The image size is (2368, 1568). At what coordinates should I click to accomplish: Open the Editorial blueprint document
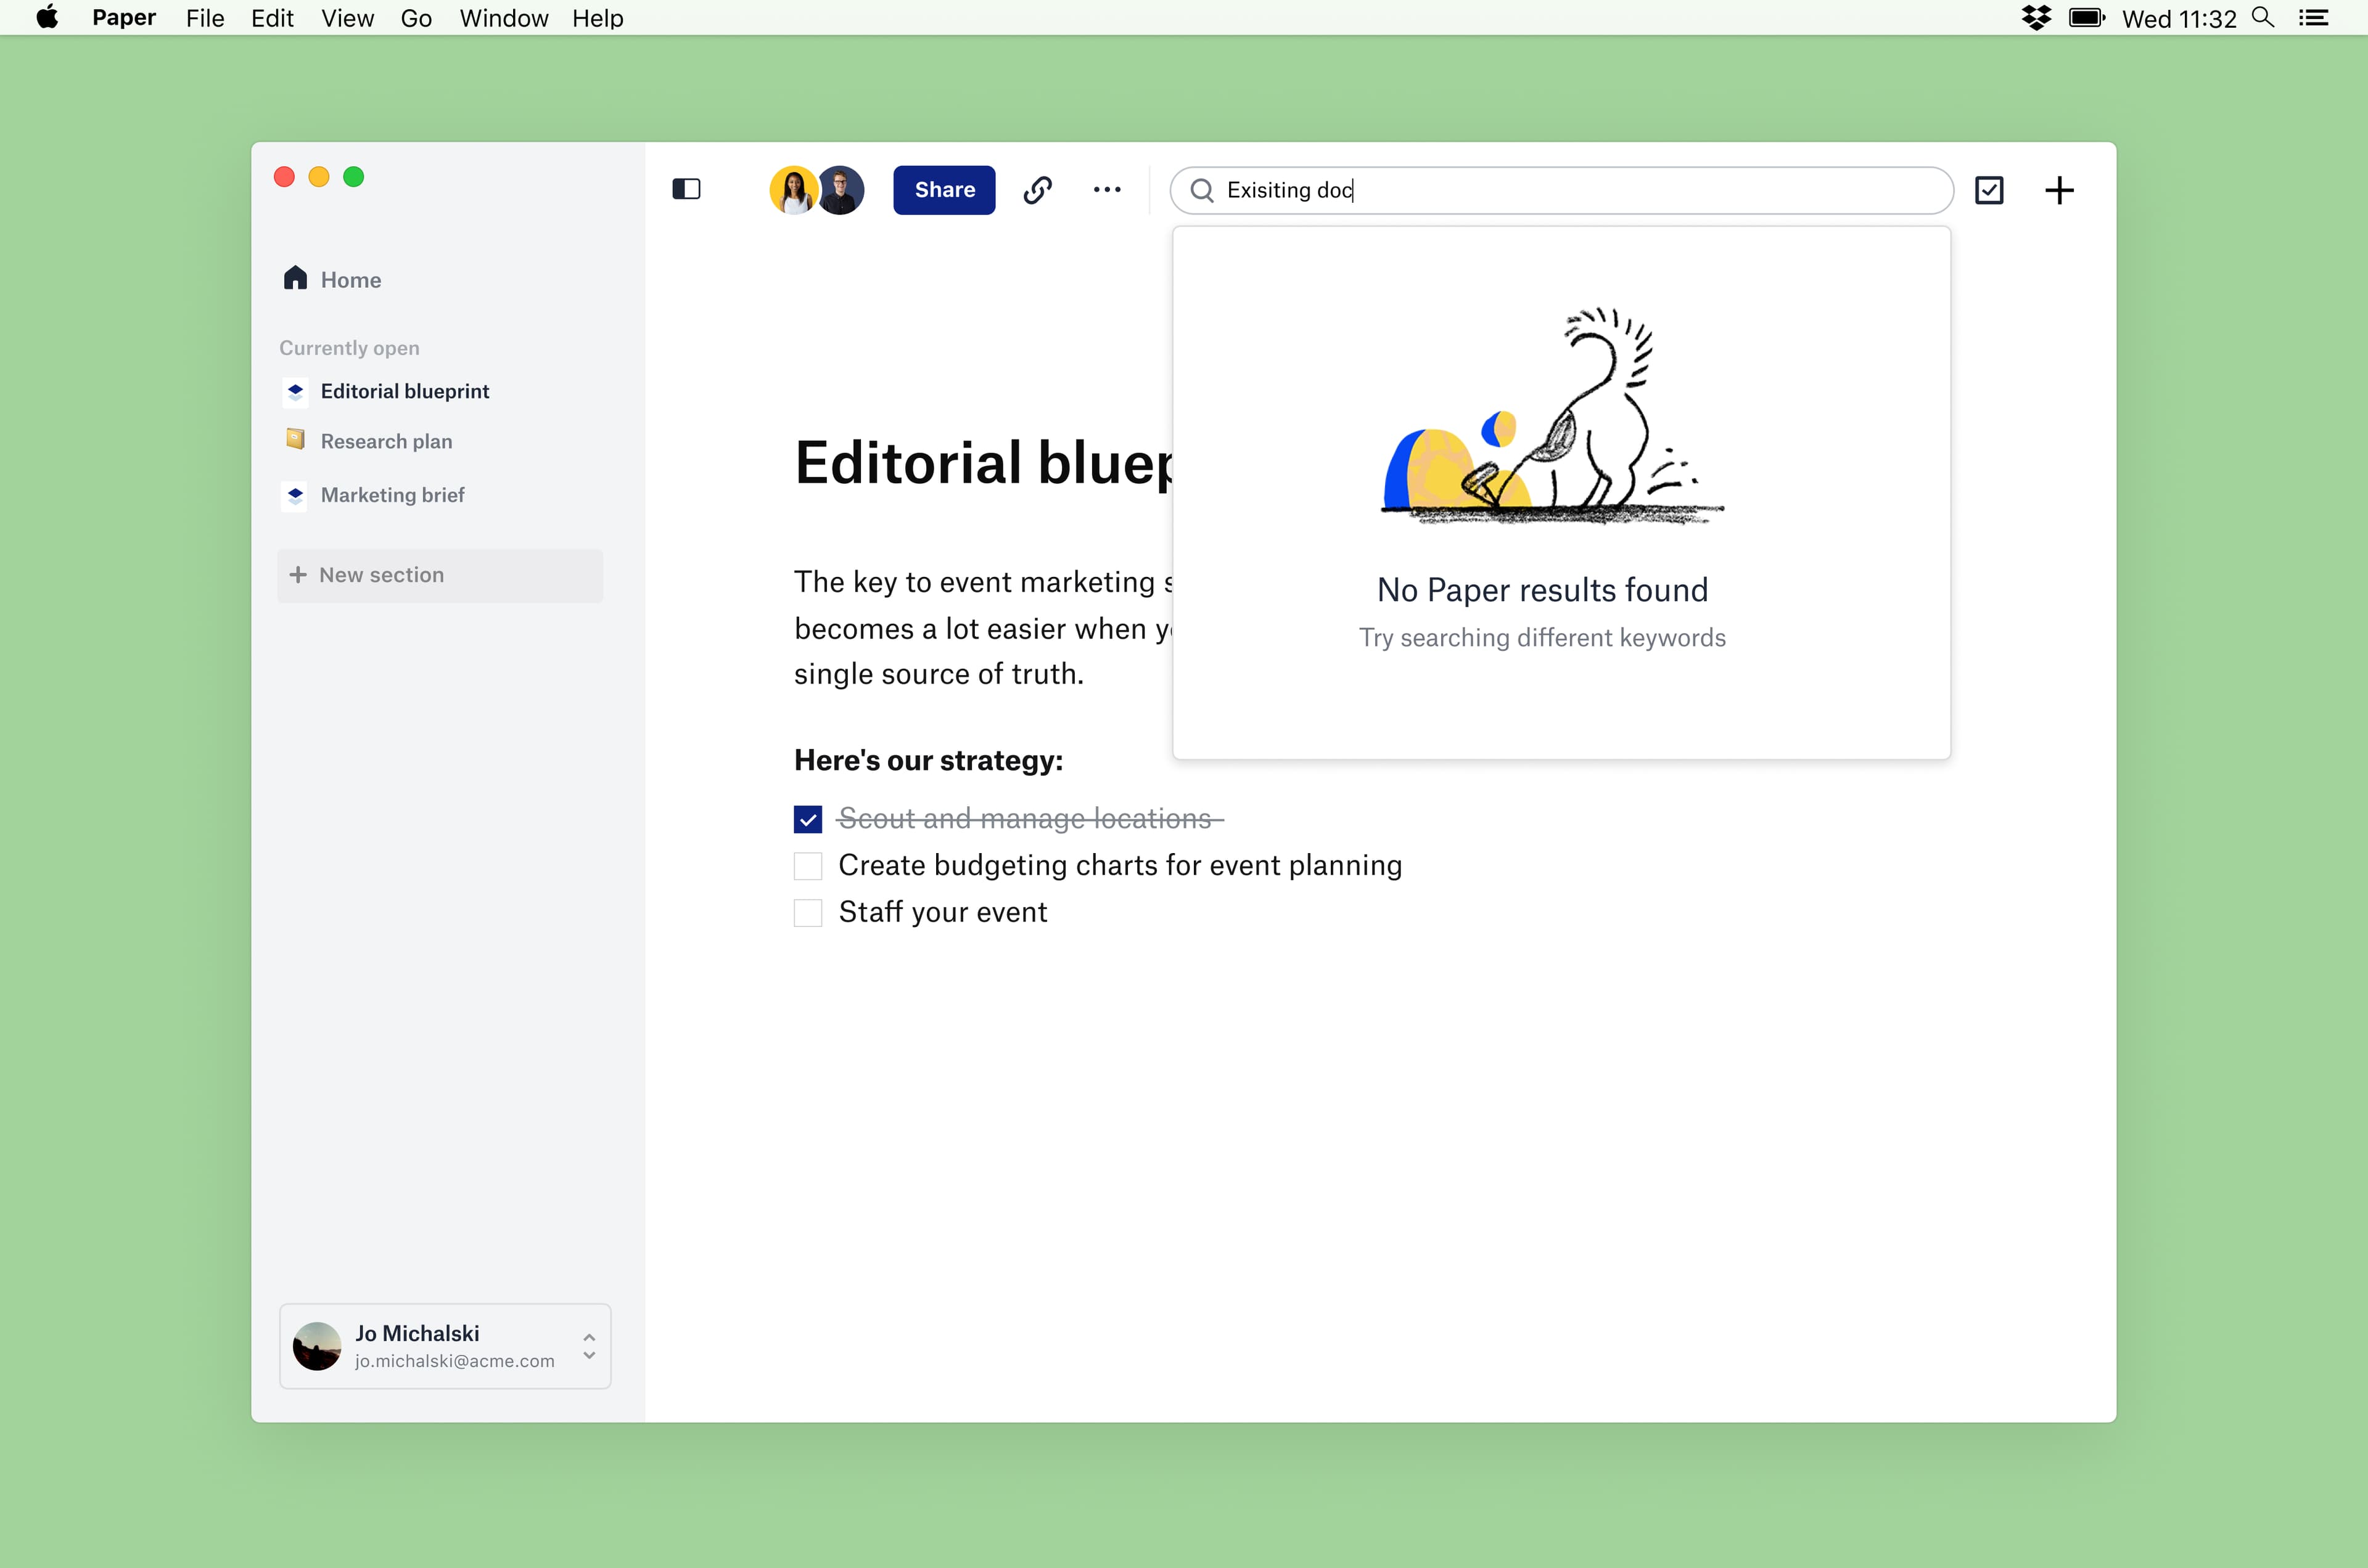[x=405, y=391]
